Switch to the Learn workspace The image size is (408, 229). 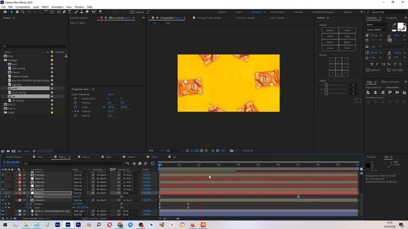pyautogui.click(x=239, y=12)
